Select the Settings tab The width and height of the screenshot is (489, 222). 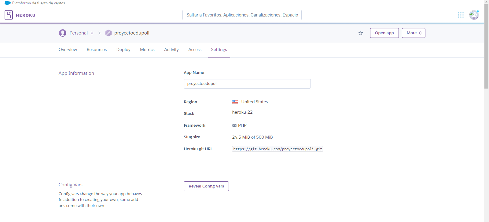pyautogui.click(x=219, y=49)
